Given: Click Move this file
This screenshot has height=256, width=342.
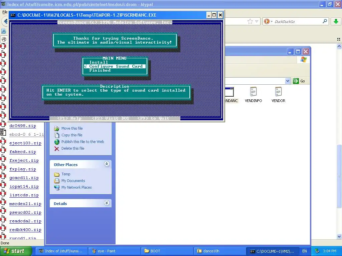Looking at the screenshot, I should pos(72,128).
